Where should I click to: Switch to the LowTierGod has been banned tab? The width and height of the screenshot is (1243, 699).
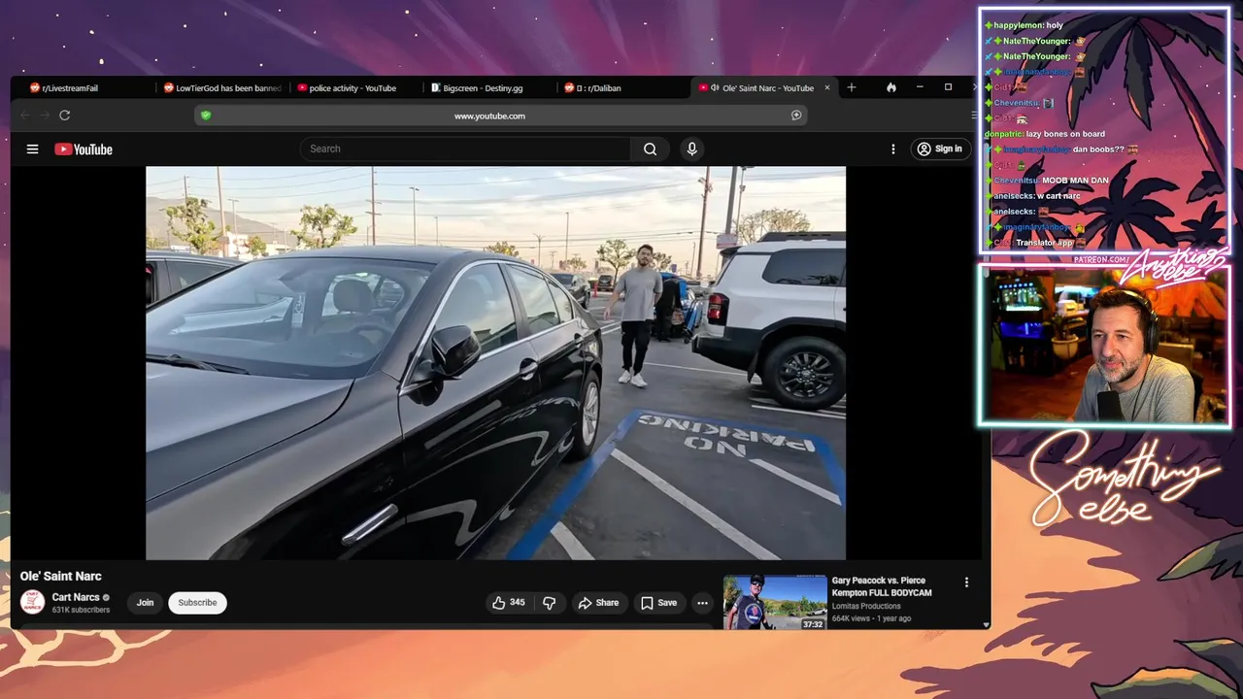(x=222, y=88)
